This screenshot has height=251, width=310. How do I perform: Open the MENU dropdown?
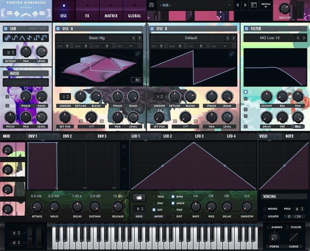(x=266, y=5)
